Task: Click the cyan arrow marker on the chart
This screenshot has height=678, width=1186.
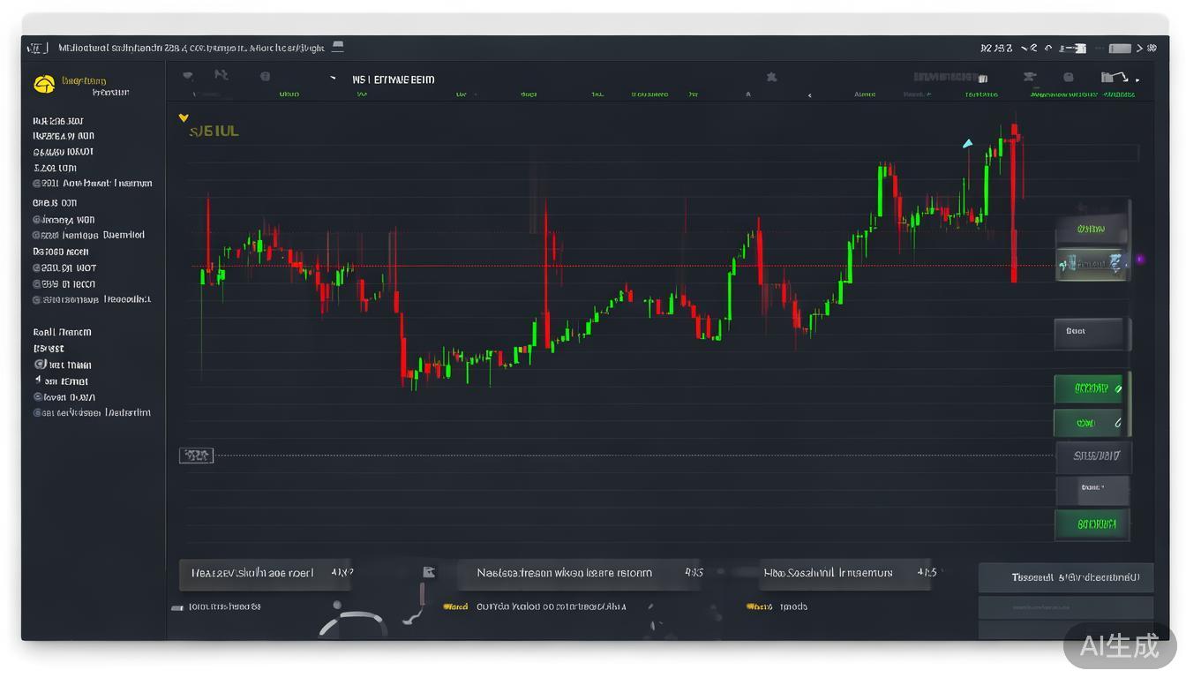Action: pyautogui.click(x=968, y=143)
